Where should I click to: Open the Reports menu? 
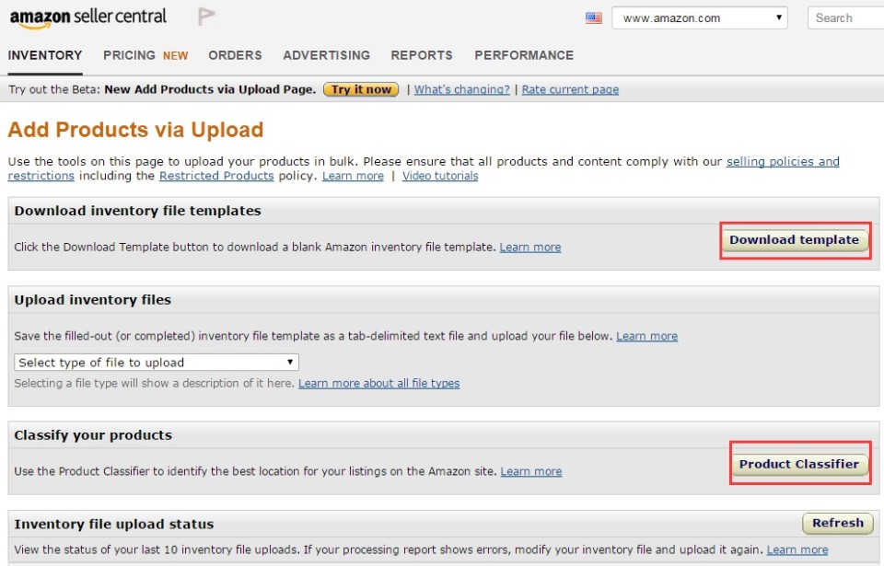coord(422,55)
